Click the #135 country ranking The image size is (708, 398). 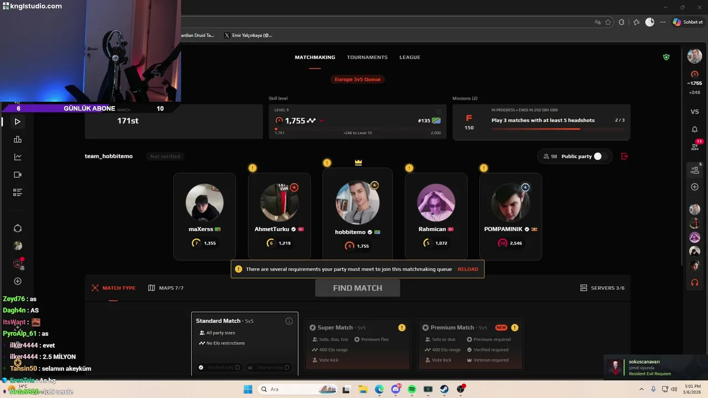coord(429,121)
